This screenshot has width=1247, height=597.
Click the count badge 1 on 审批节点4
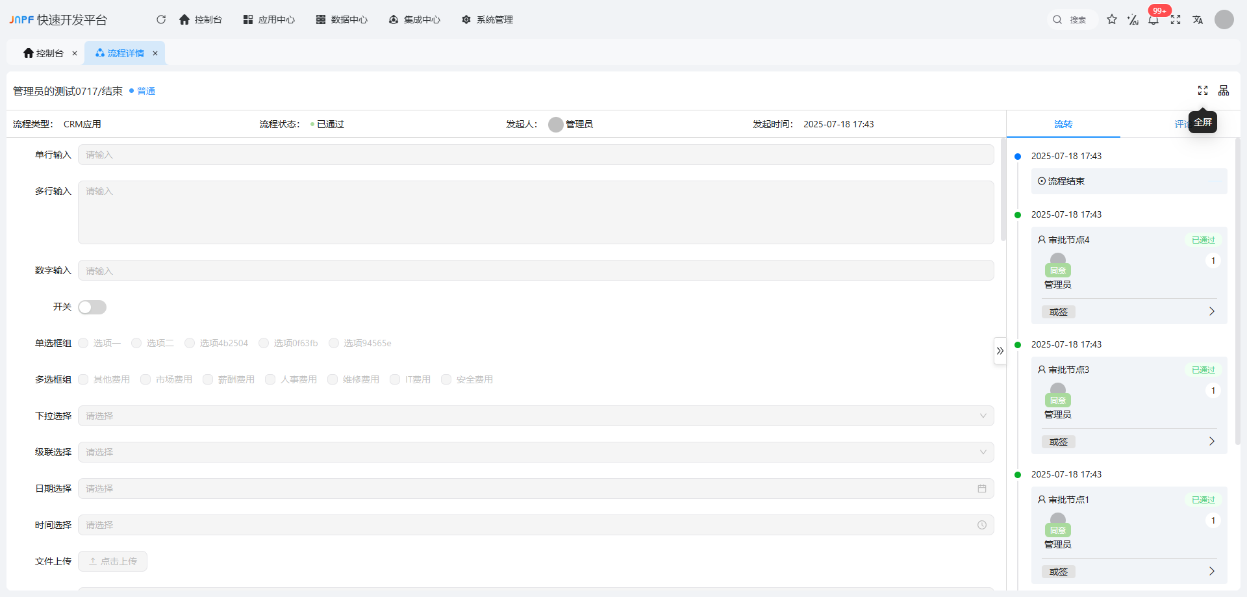pos(1213,260)
